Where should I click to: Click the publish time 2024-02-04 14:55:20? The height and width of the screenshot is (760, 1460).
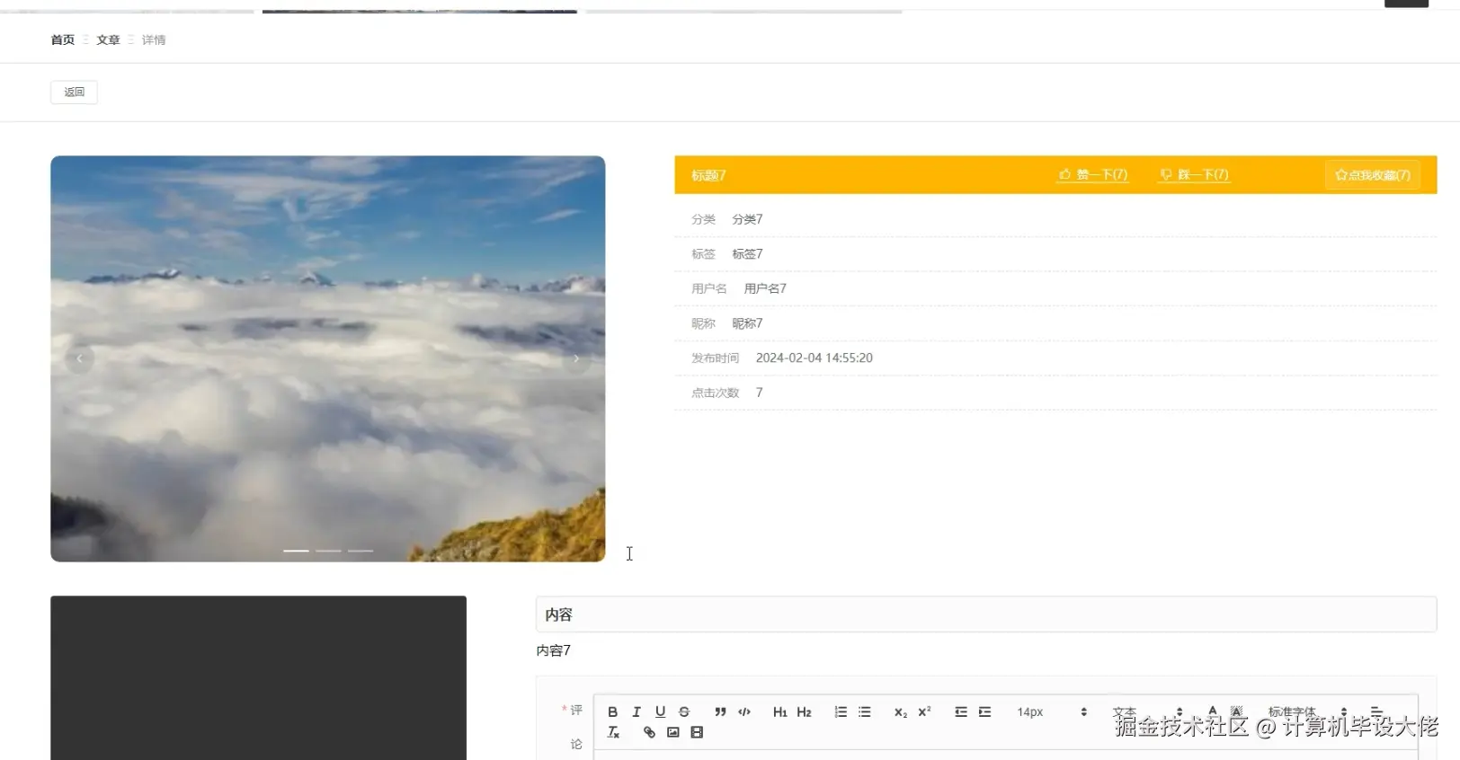[815, 358]
